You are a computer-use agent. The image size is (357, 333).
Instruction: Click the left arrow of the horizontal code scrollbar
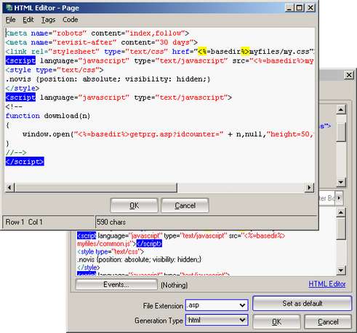[9, 187]
